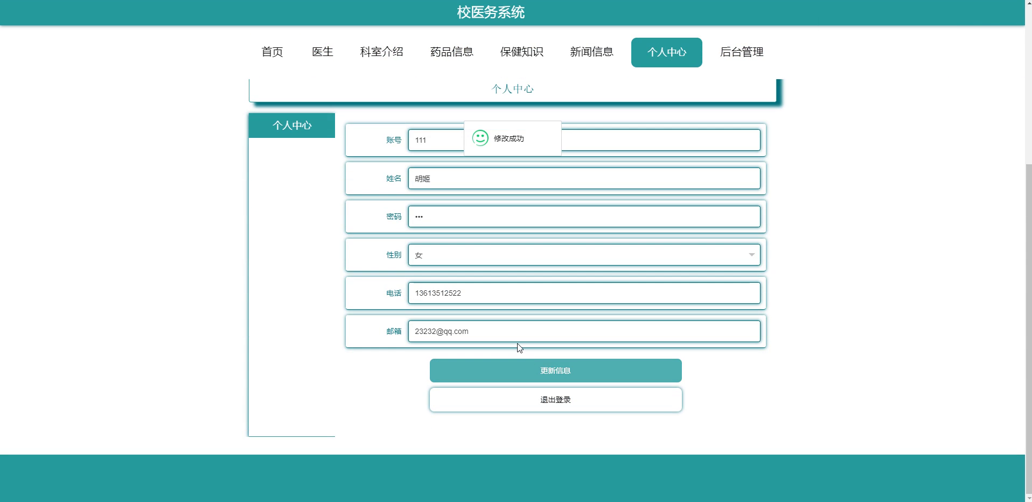Open the 性别 dropdown showing 女
Image resolution: width=1032 pixels, height=502 pixels.
pyautogui.click(x=584, y=255)
